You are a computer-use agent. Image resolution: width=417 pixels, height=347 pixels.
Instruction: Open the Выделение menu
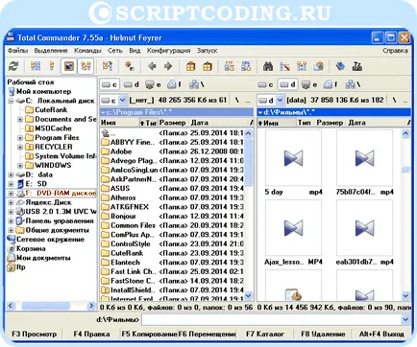click(51, 51)
